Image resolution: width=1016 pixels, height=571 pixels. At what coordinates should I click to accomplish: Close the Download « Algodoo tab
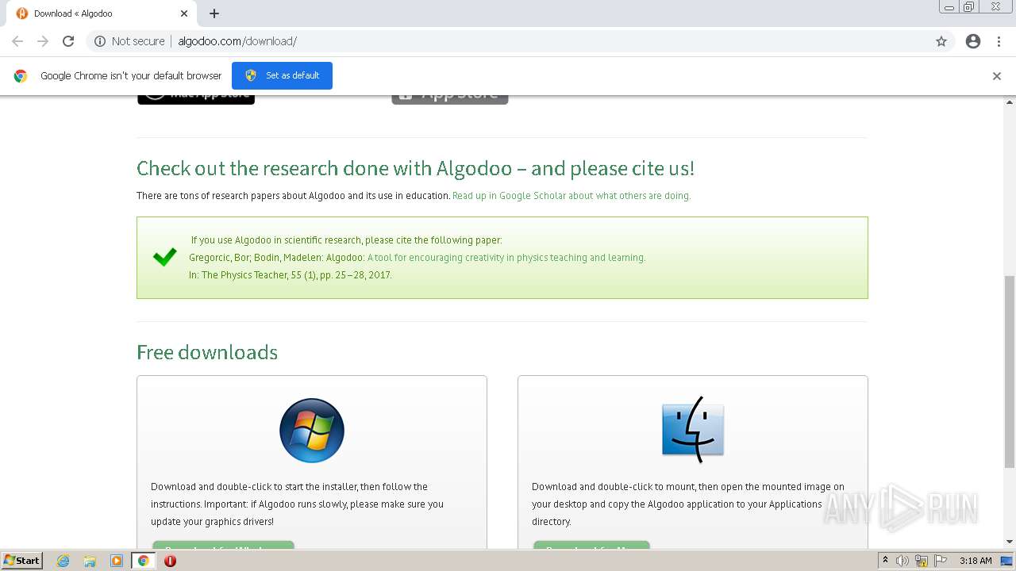pos(184,13)
